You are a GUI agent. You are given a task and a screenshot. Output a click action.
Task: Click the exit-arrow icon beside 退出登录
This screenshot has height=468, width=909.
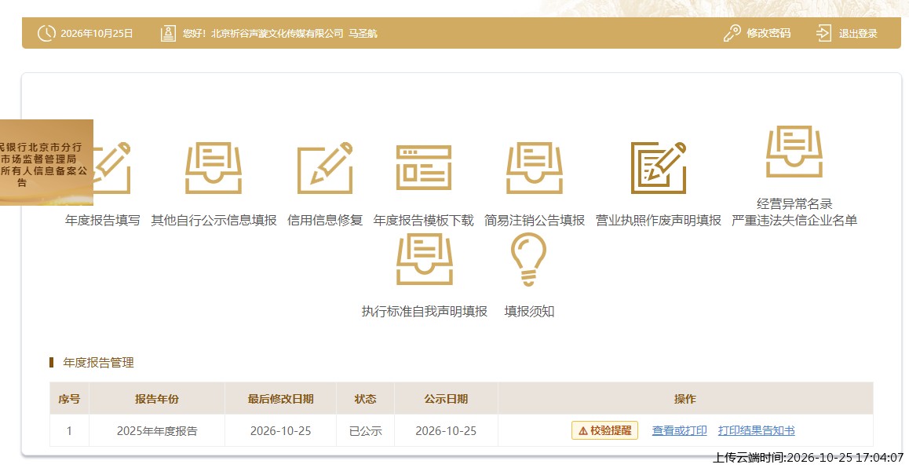823,33
